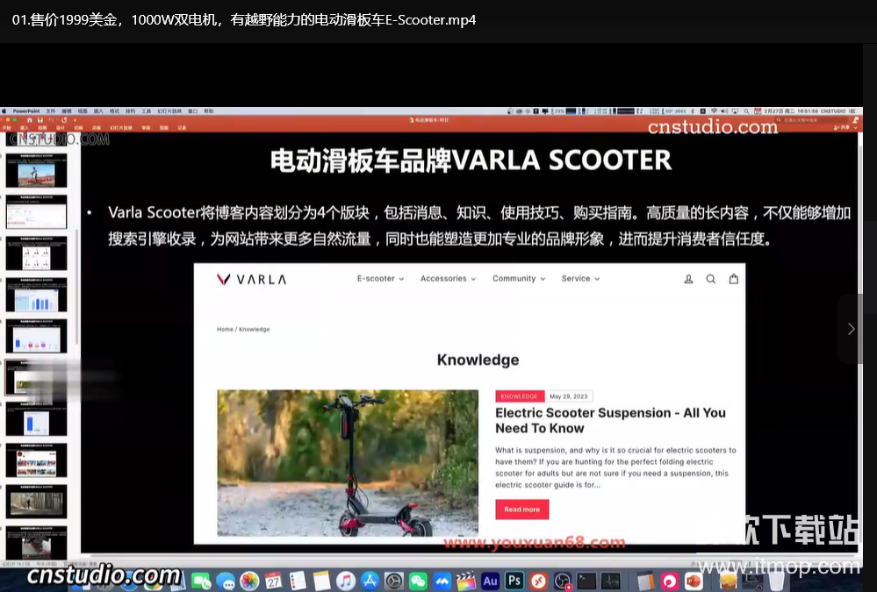Select the thumbnail showing a forest road
The width and height of the screenshot is (877, 592).
(x=36, y=503)
